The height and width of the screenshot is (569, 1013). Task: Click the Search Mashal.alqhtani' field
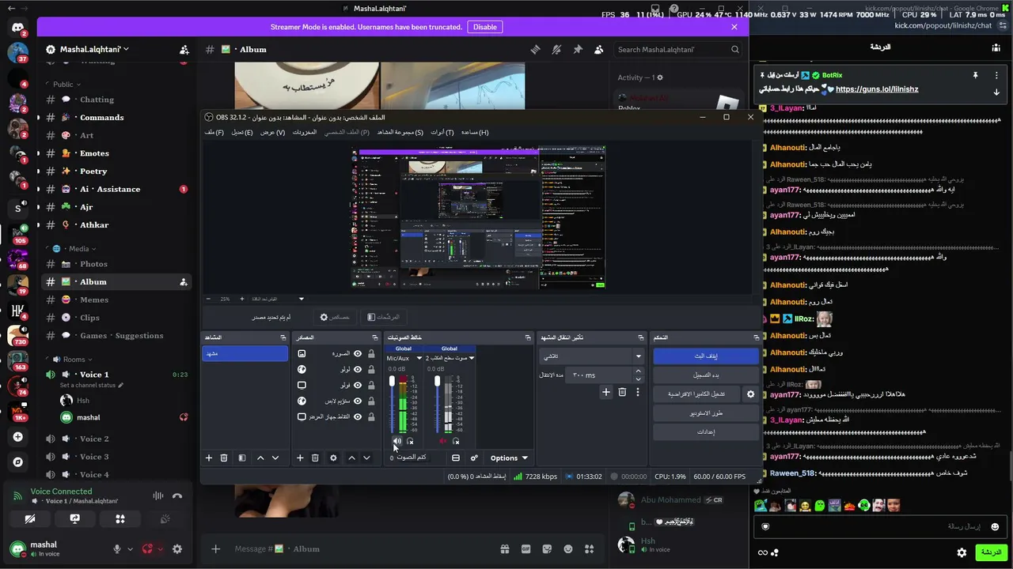(679, 49)
